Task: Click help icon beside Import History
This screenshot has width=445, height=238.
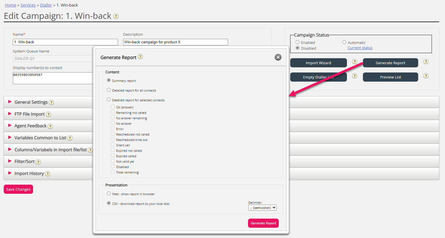Action: click(x=48, y=174)
